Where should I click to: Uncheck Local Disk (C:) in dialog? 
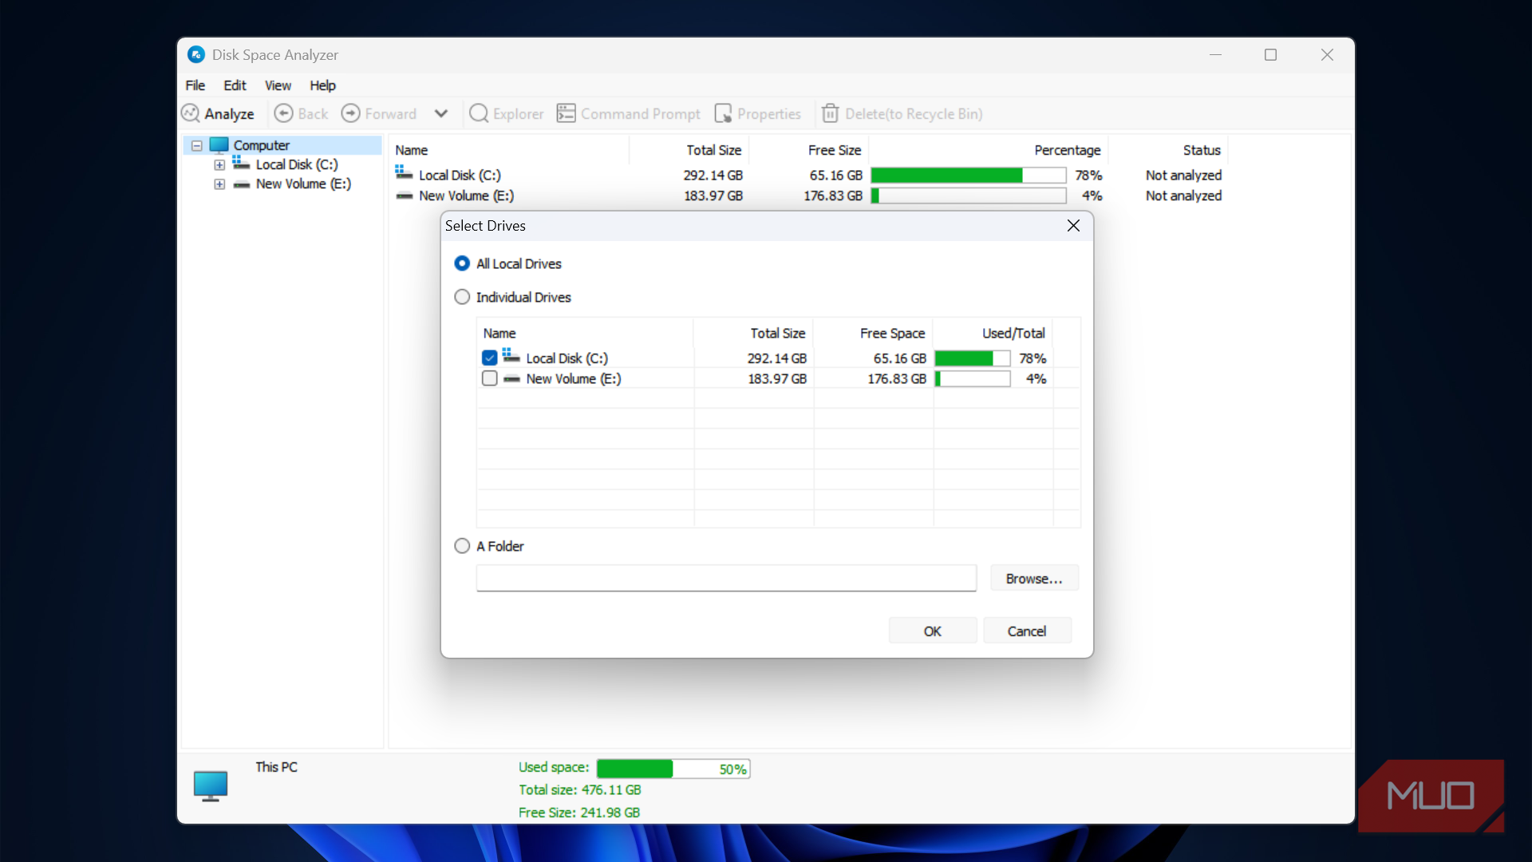(490, 358)
